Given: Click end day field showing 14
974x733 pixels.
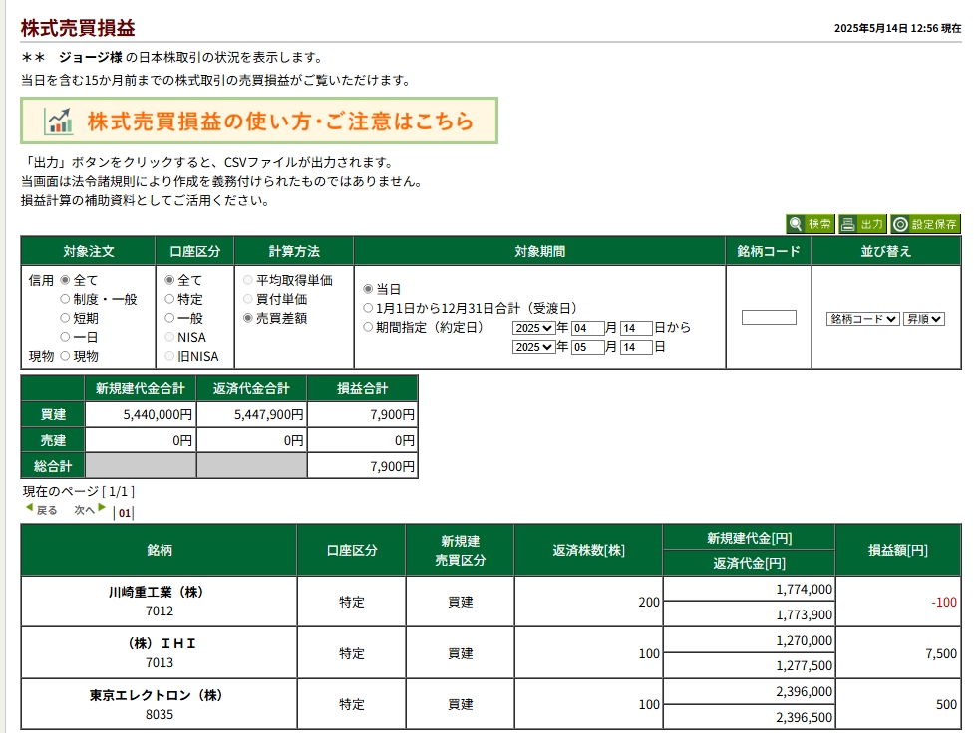Looking at the screenshot, I should coord(636,347).
